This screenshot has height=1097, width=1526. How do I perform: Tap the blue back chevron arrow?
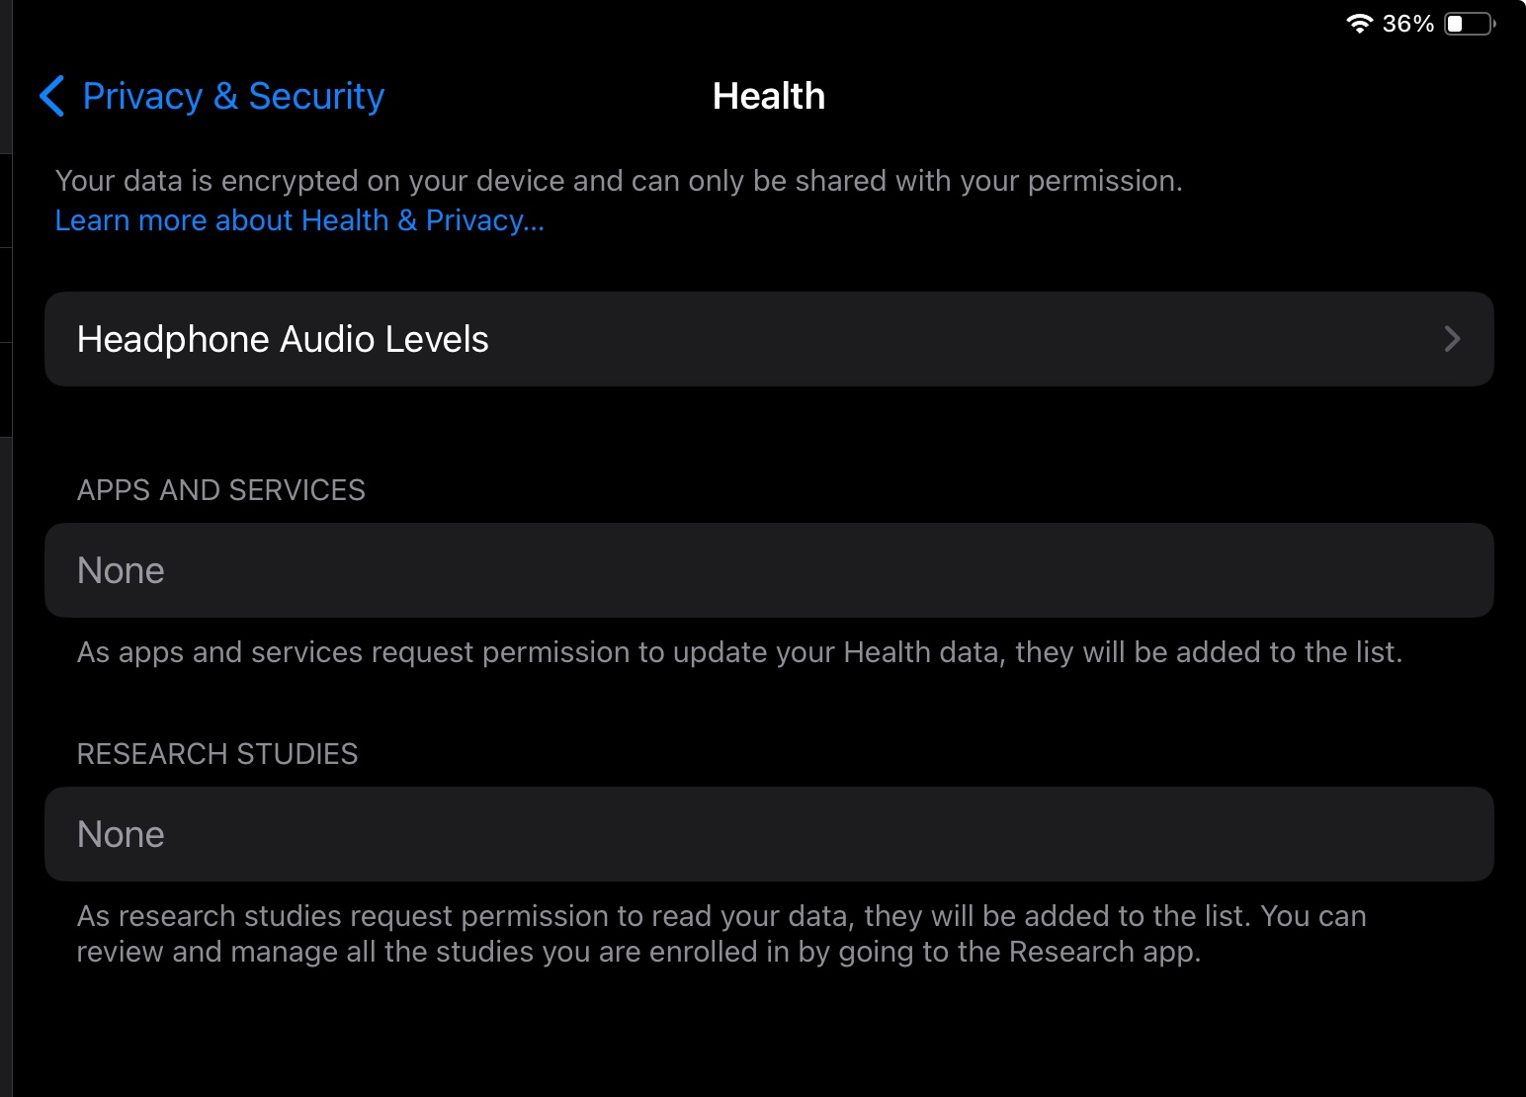coord(52,96)
